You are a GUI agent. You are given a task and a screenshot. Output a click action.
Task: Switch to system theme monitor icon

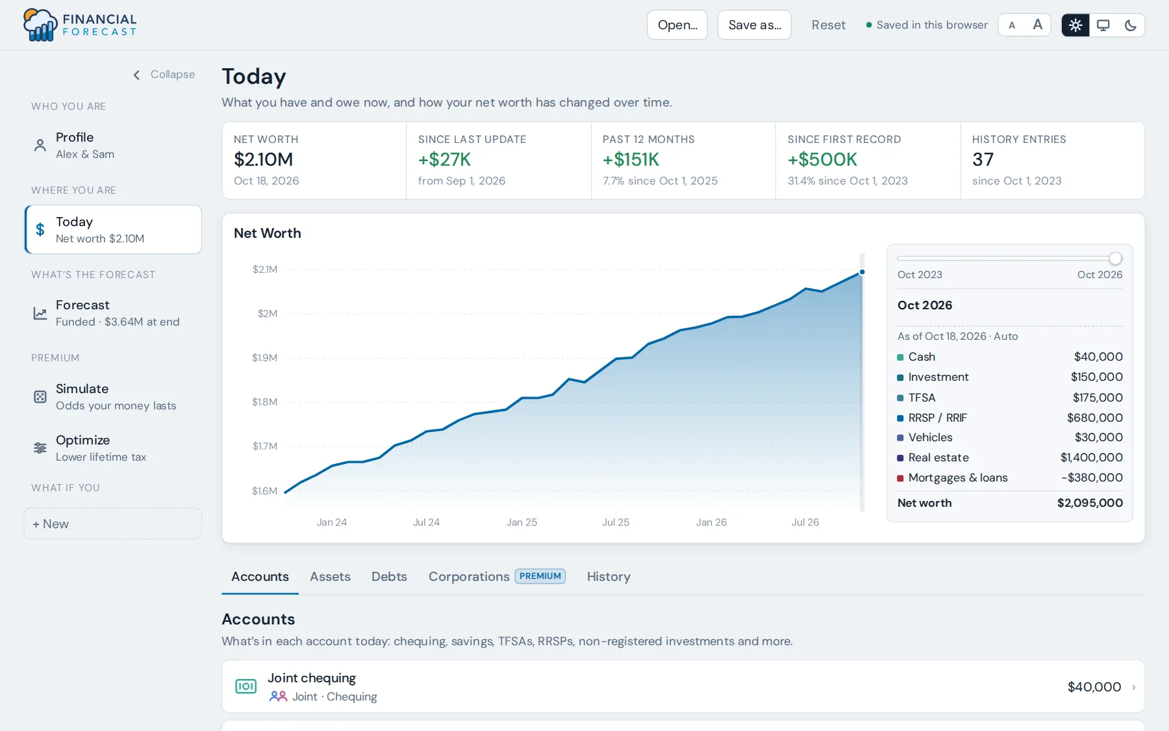coord(1103,25)
